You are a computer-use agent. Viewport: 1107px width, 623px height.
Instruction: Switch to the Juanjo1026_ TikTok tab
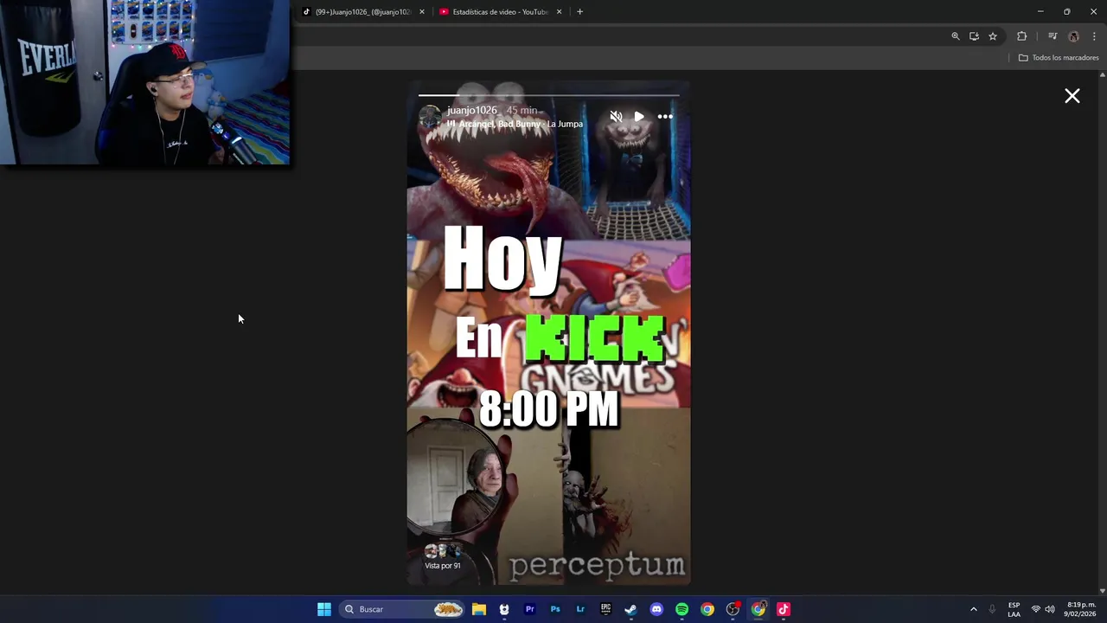pos(362,11)
